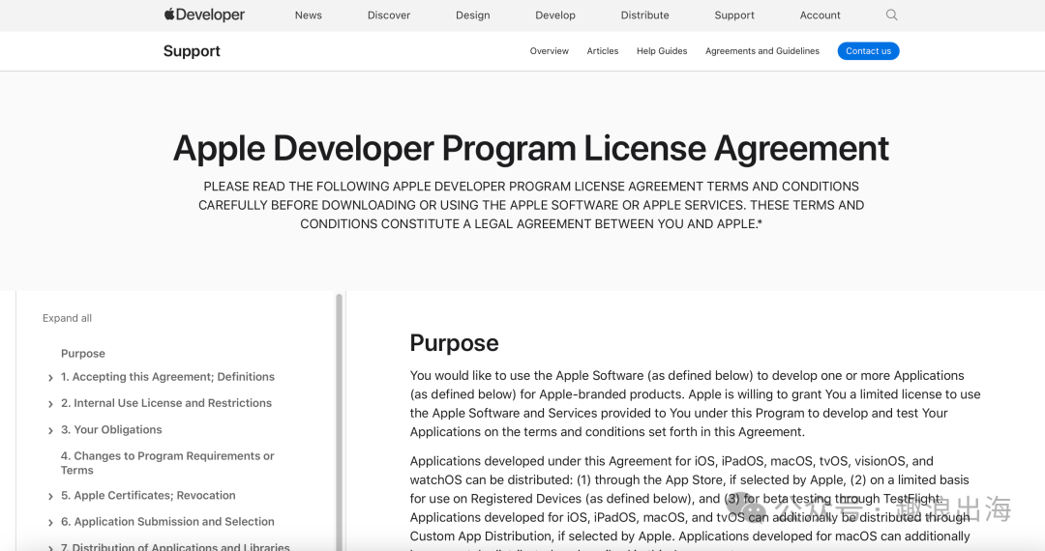Open the Articles link
Screen dimensions: 1045x551
pos(603,51)
